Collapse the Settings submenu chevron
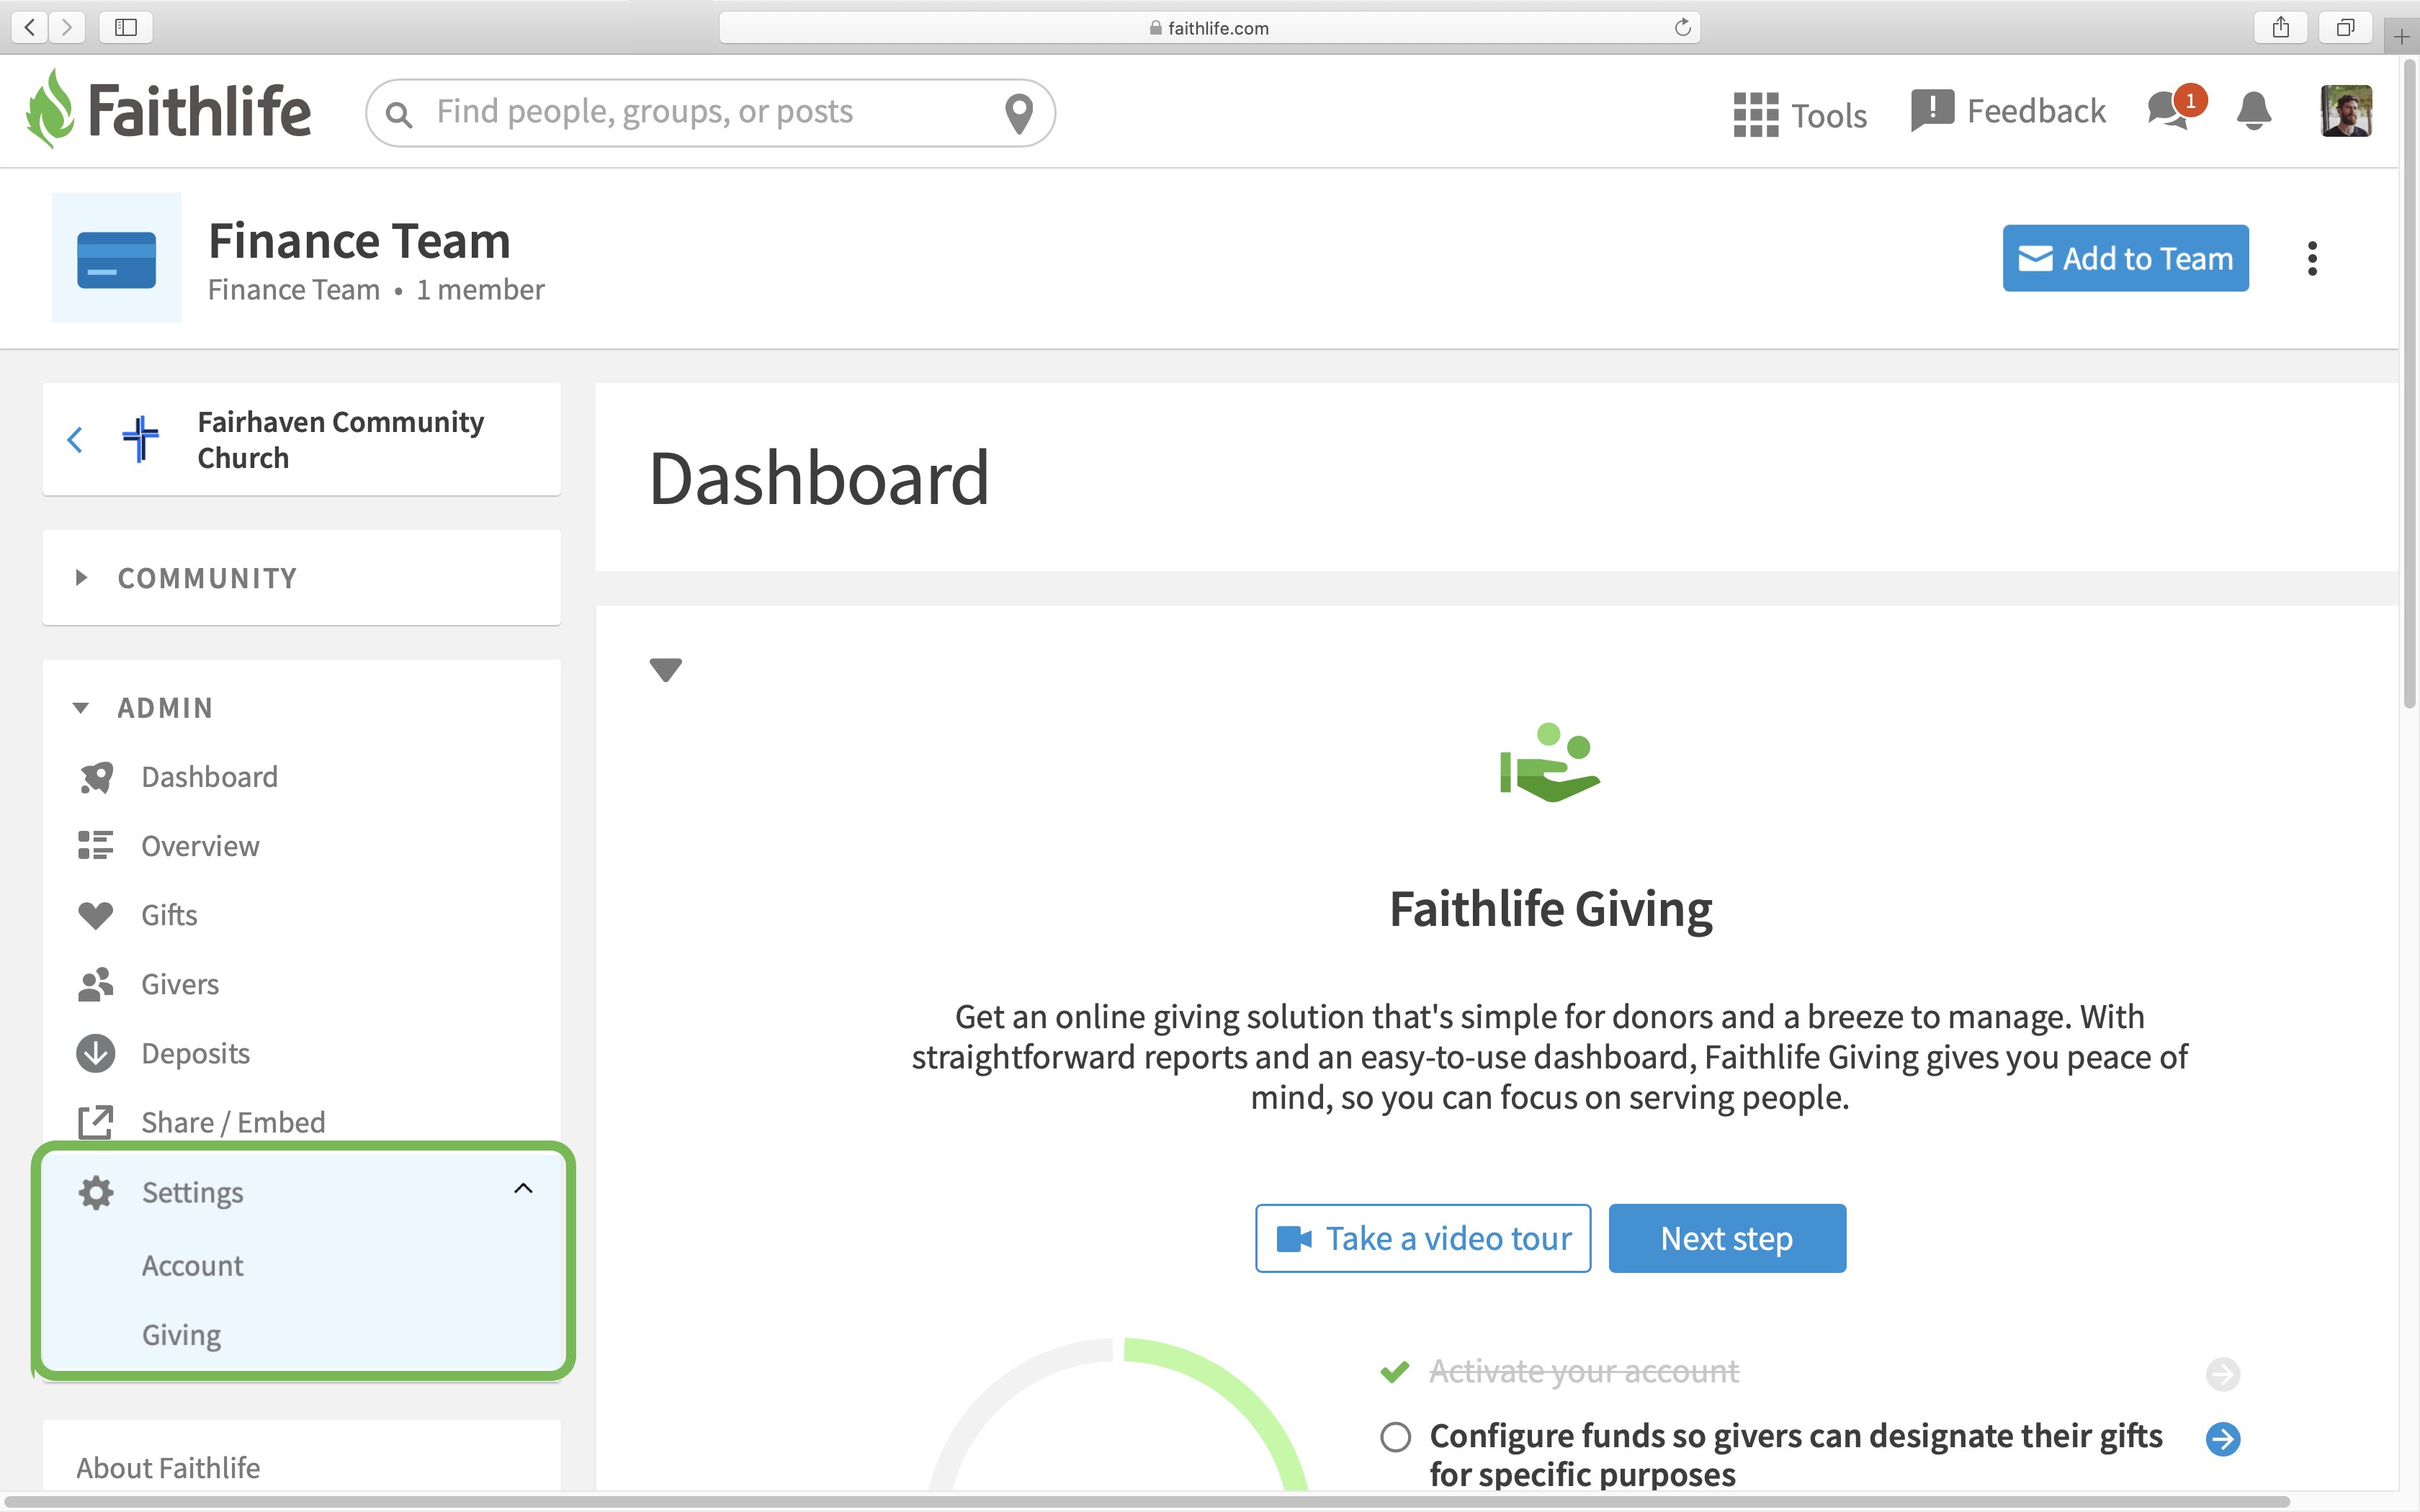Viewport: 2420px width, 1512px height. coord(523,1189)
